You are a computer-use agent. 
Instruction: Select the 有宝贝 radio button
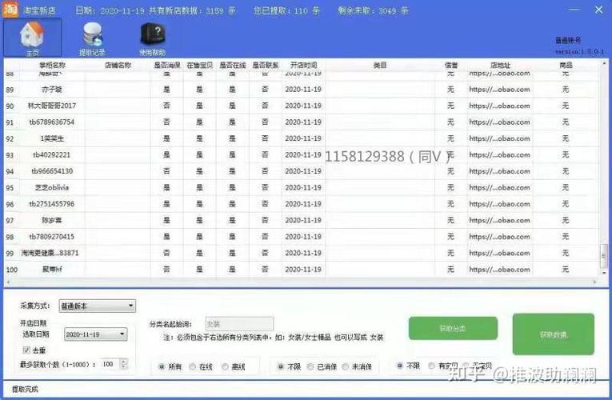(x=431, y=366)
